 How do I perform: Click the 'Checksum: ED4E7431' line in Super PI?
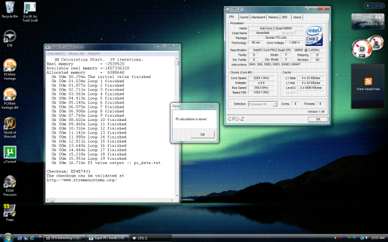[69, 171]
